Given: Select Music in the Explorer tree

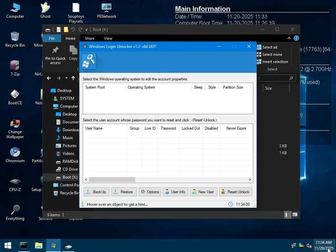Looking at the screenshot, I should click(x=64, y=138).
